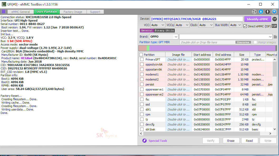
Task: Click the ISP badge icon
Action: click(274, 26)
